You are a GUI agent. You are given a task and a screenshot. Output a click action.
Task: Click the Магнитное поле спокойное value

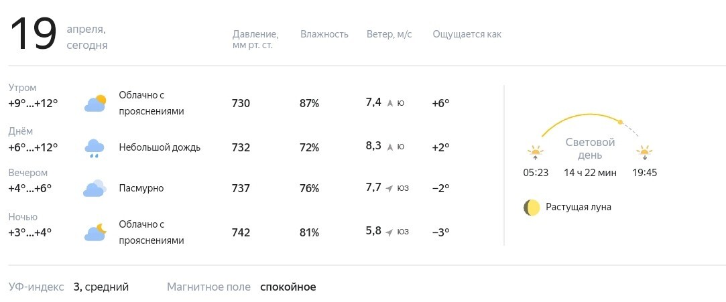tap(288, 287)
